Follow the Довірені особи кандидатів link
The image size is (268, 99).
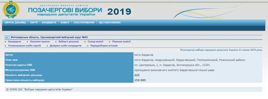(65, 46)
